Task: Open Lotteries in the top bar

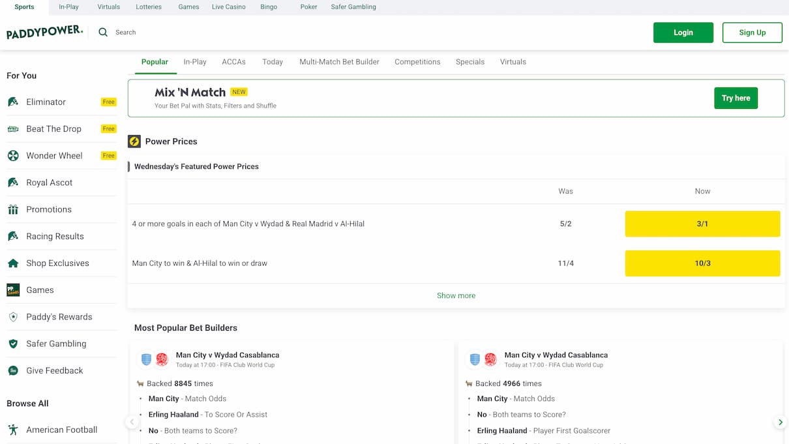Action: [149, 7]
